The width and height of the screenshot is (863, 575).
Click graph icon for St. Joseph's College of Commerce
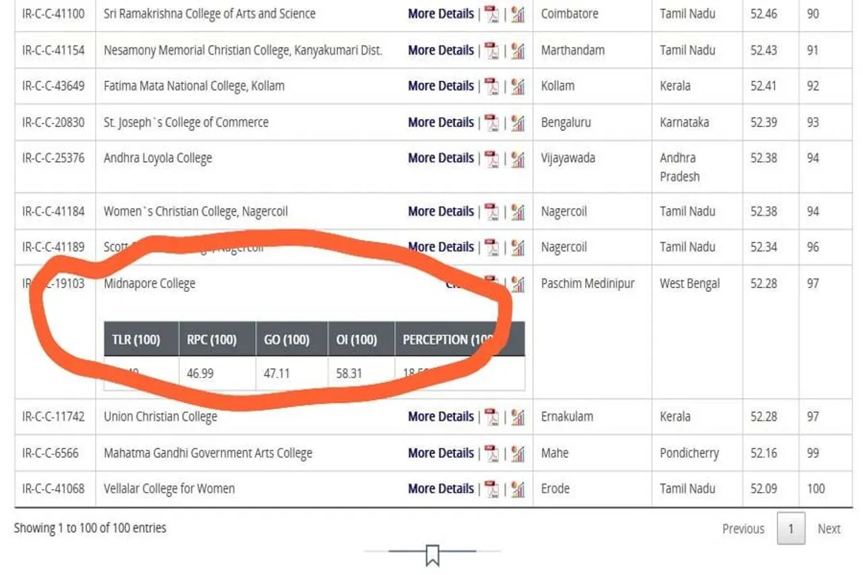(517, 123)
